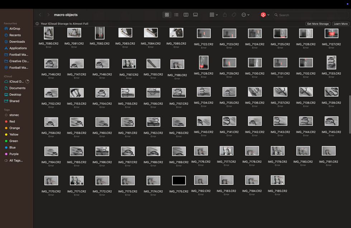Click the IMG_7184.CR2 file name
The width and height of the screenshot is (351, 228).
(252, 191)
